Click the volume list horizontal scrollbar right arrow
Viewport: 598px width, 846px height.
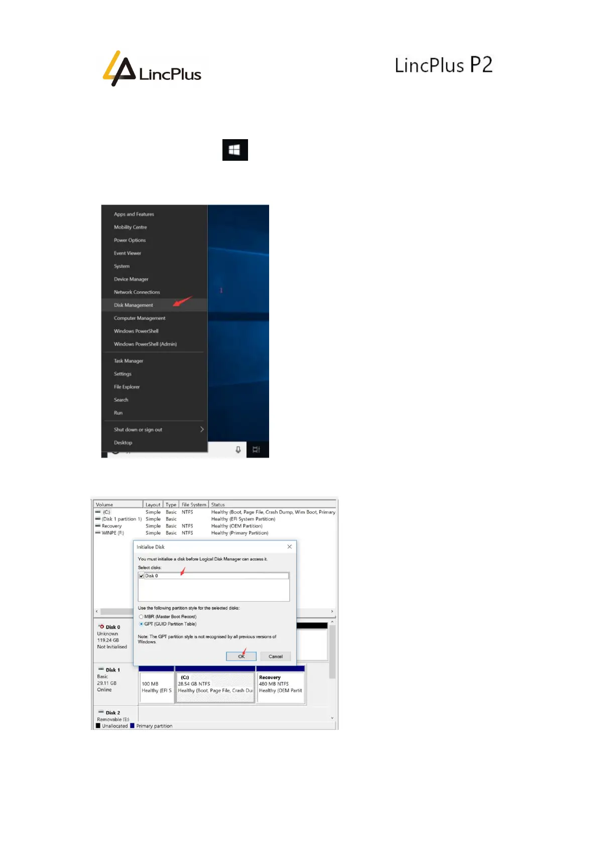pyautogui.click(x=332, y=611)
